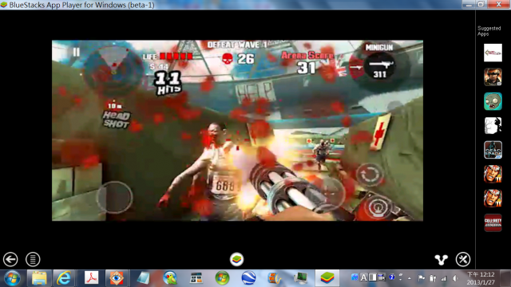This screenshot has height=287, width=511.
Task: Open Call of Duty Zombies suggested app
Action: [493, 223]
